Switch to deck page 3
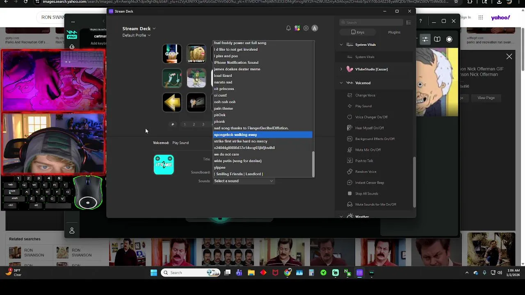The image size is (525, 295). coord(203,125)
